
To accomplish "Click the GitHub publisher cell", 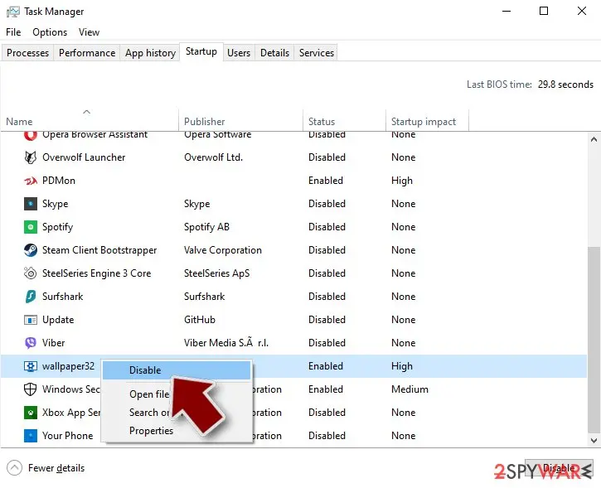I will pos(200,320).
